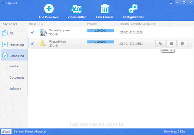
Task: Click the ChromeSetup.exe installer icon
Action: (43, 32)
